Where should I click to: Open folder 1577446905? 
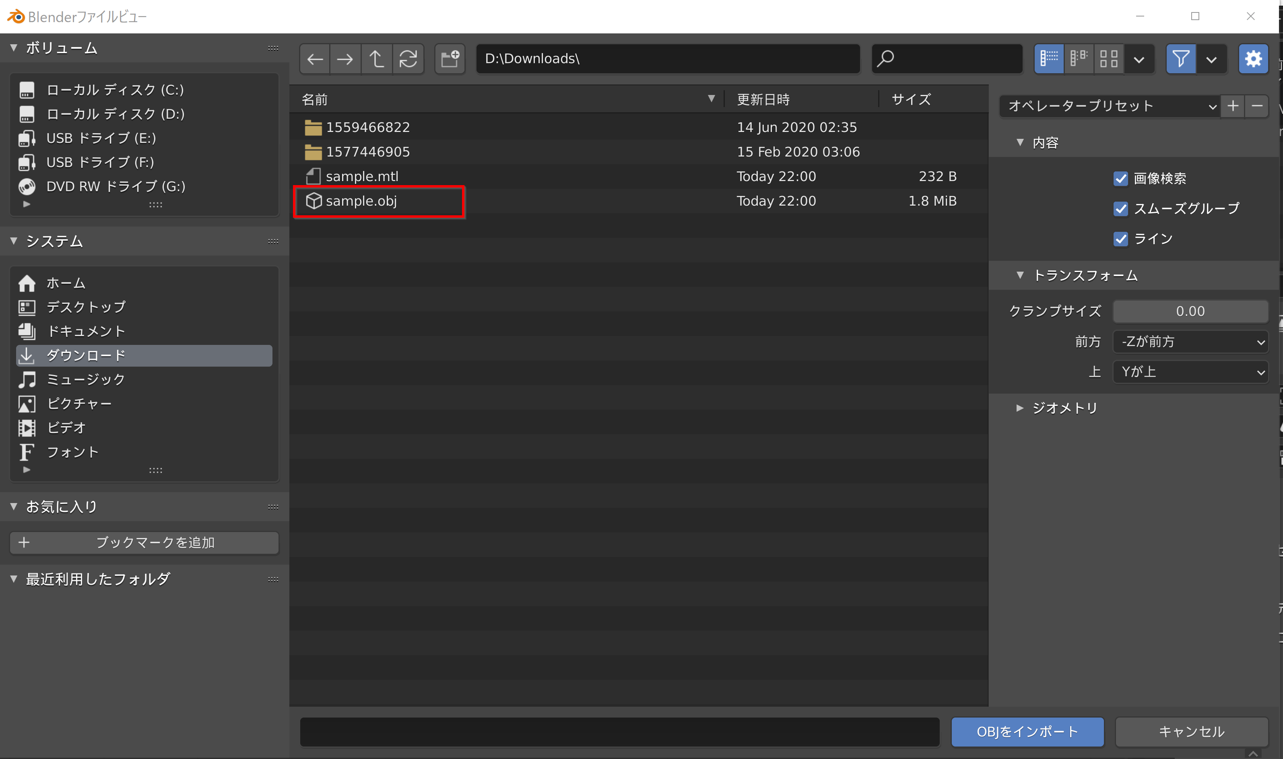[639, 152]
